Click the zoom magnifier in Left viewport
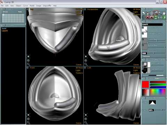Screen dimensions: 167x125 (86, 123)
